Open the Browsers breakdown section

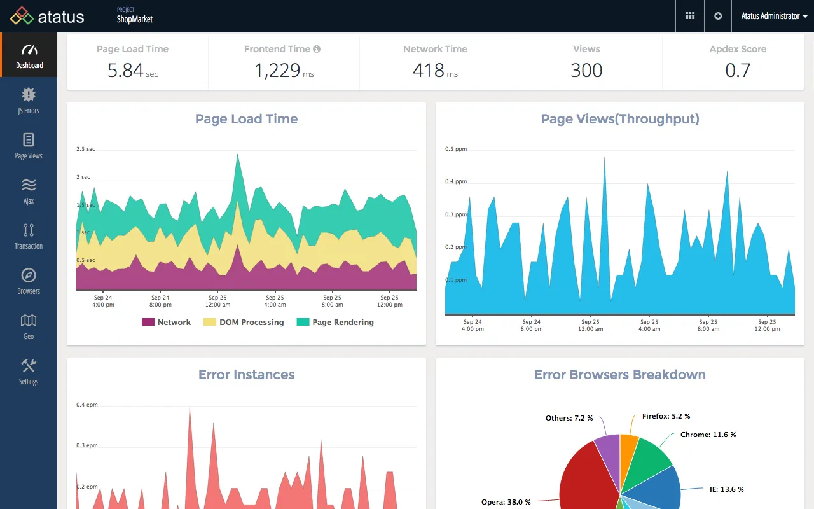pyautogui.click(x=28, y=281)
